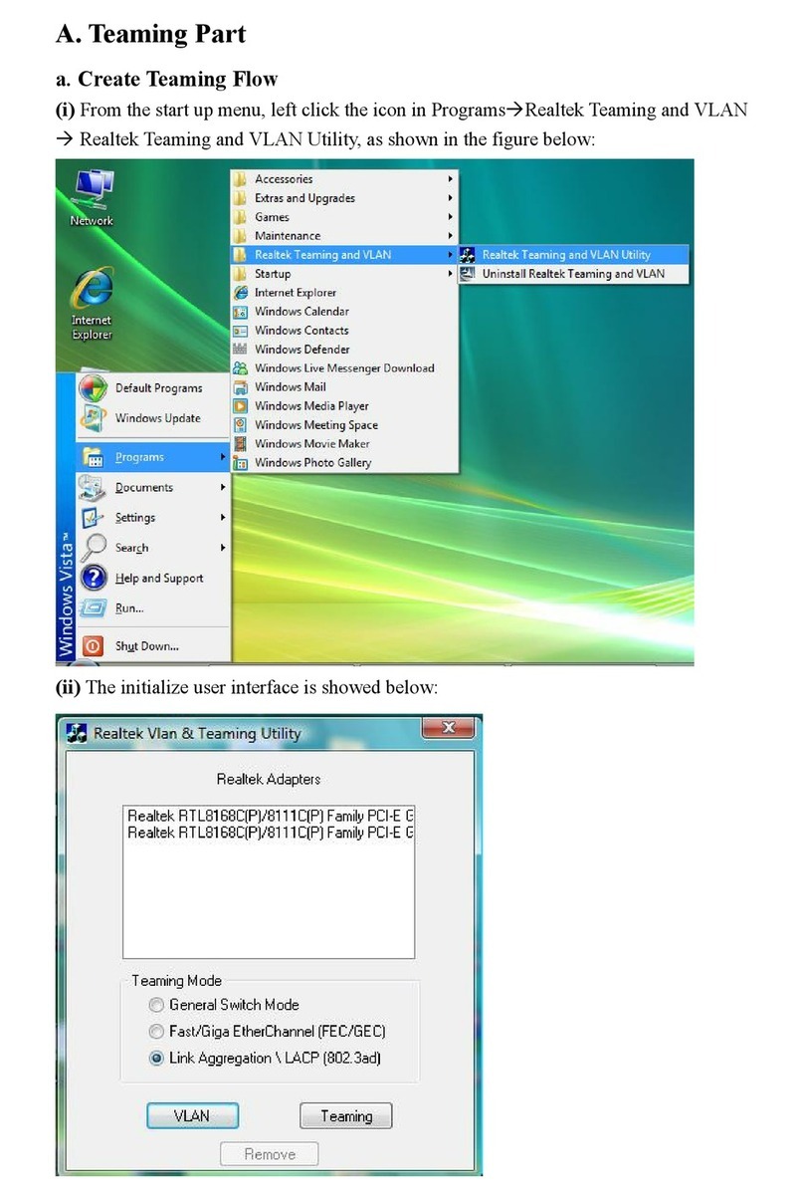The width and height of the screenshot is (804, 1200).
Task: Choose Uninstall Realtek Teaming and VLAN
Action: click(573, 274)
